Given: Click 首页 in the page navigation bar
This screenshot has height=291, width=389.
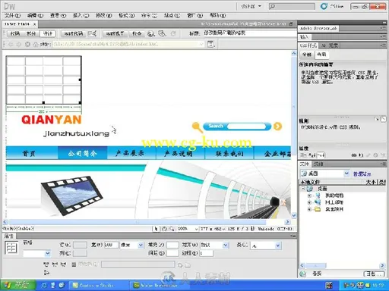Looking at the screenshot, I should pyautogui.click(x=29, y=153).
